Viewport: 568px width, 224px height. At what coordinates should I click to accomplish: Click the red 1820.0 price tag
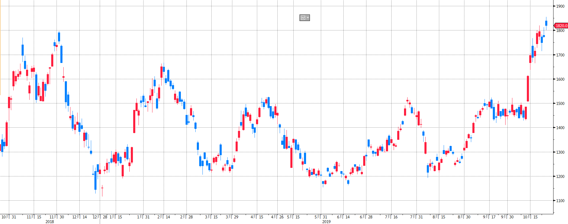(561, 26)
